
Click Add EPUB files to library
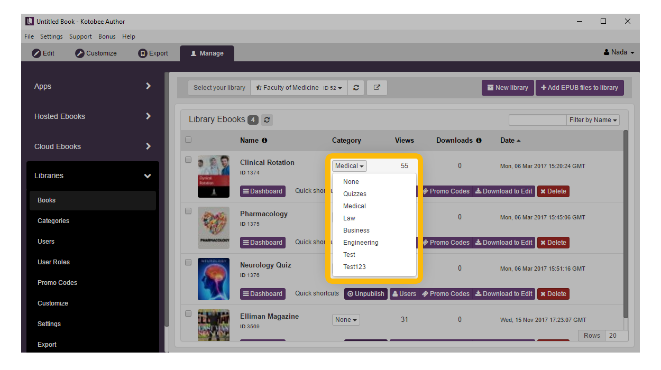[580, 88]
